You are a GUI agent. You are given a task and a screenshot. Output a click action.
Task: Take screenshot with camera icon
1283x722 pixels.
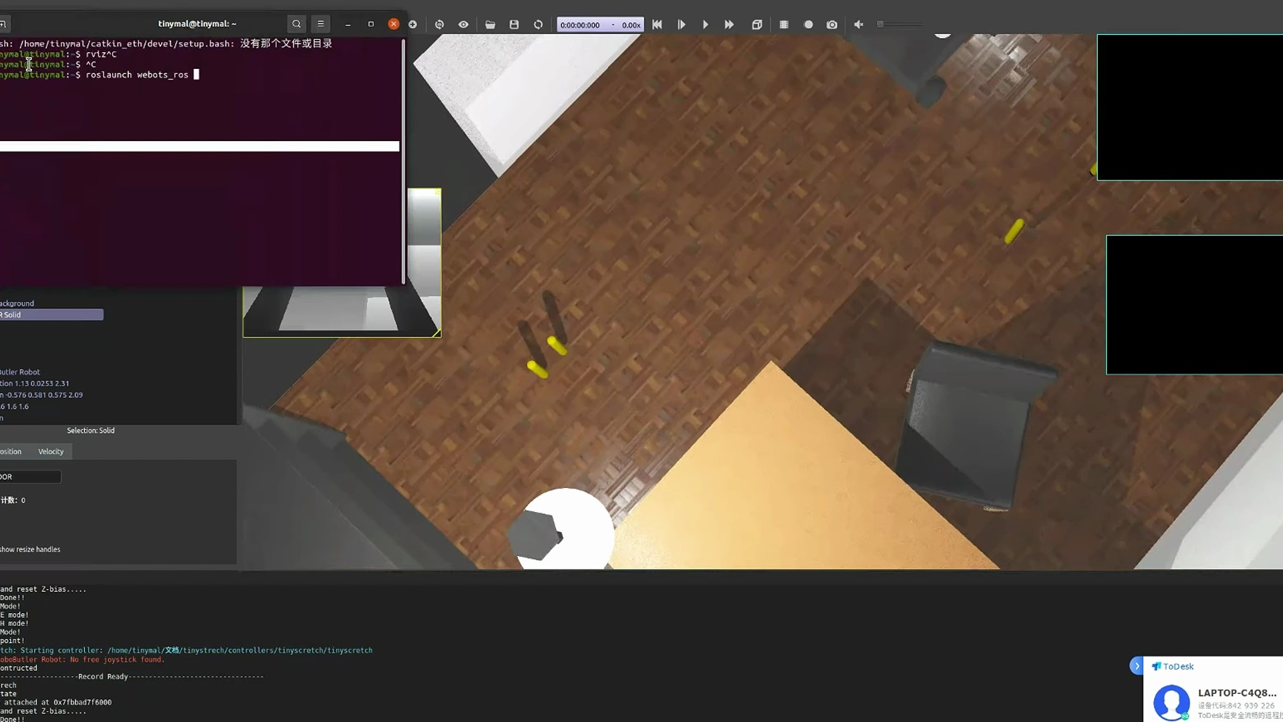(832, 25)
